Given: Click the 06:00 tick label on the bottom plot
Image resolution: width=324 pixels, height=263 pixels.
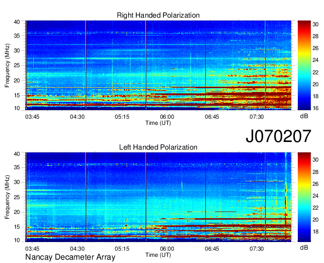Looking at the screenshot, I should 167,249.
